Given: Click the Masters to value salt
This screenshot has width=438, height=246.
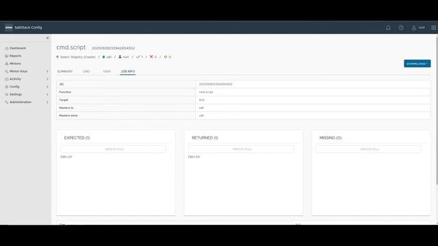Looking at the screenshot, I should click(x=201, y=108).
